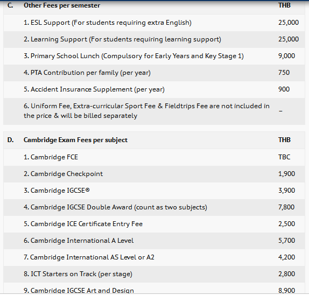Click the 25,000 price for ESL Support
This screenshot has width=309, height=295.
click(x=289, y=23)
